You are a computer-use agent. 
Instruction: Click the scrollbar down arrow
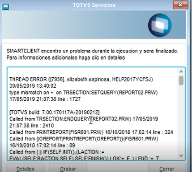(181, 156)
